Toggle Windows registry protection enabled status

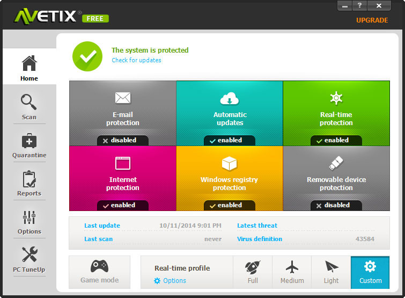point(230,205)
